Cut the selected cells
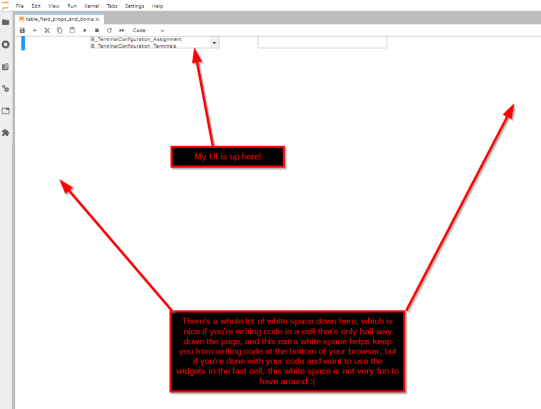This screenshot has width=541, height=409. tap(46, 30)
